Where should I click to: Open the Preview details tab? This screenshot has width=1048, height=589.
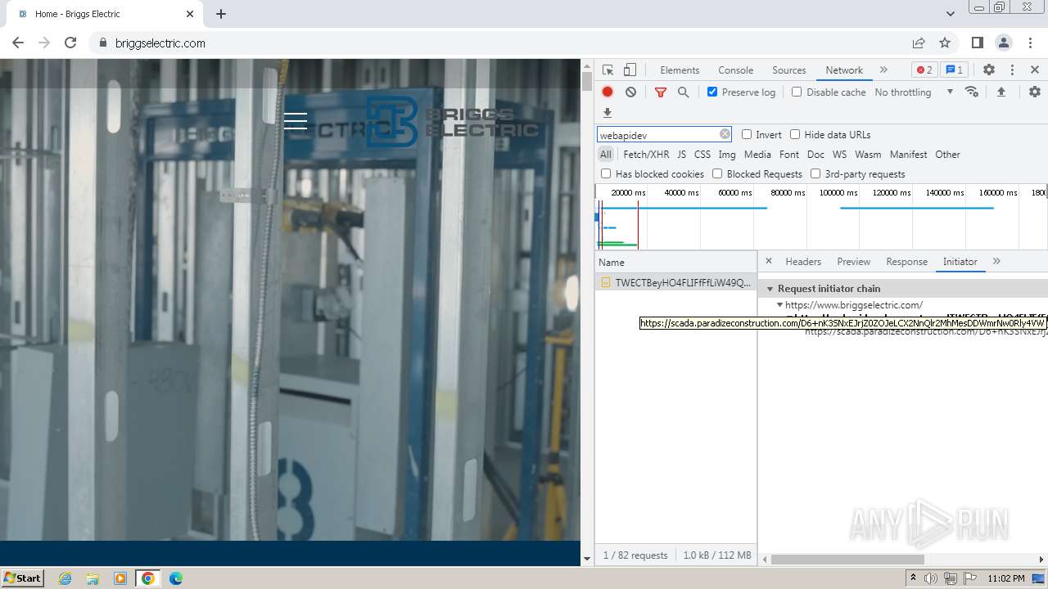click(x=853, y=261)
